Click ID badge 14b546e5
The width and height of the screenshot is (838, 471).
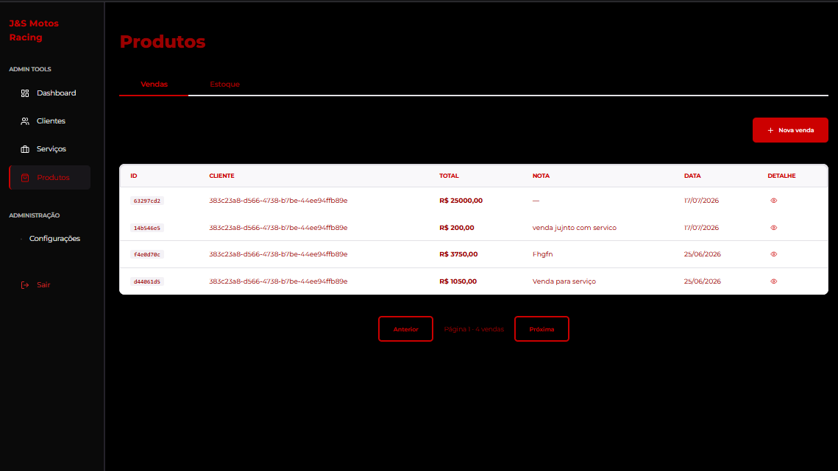pyautogui.click(x=147, y=228)
